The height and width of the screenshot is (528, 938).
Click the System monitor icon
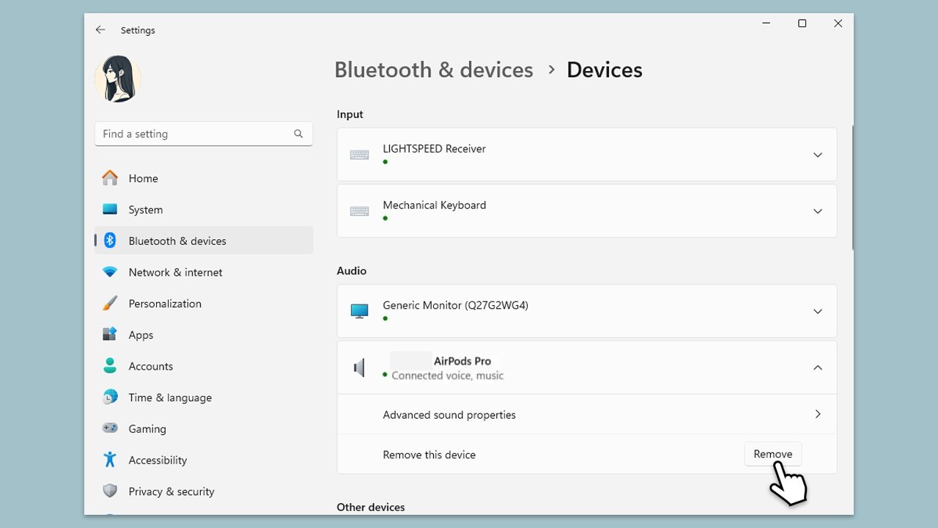(110, 210)
